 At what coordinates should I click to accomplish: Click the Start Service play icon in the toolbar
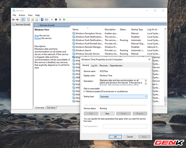coord(52,19)
